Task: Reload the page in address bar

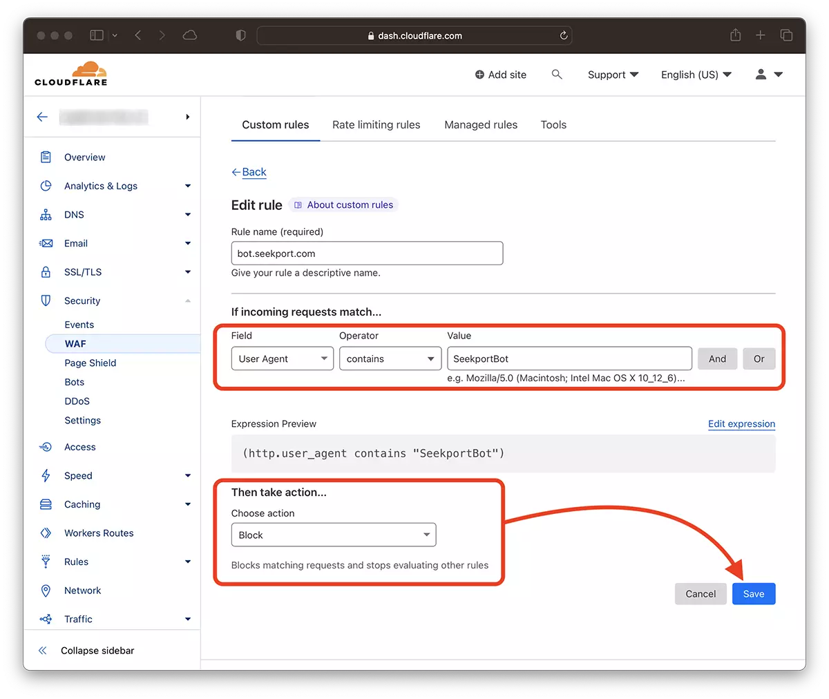Action: (564, 35)
